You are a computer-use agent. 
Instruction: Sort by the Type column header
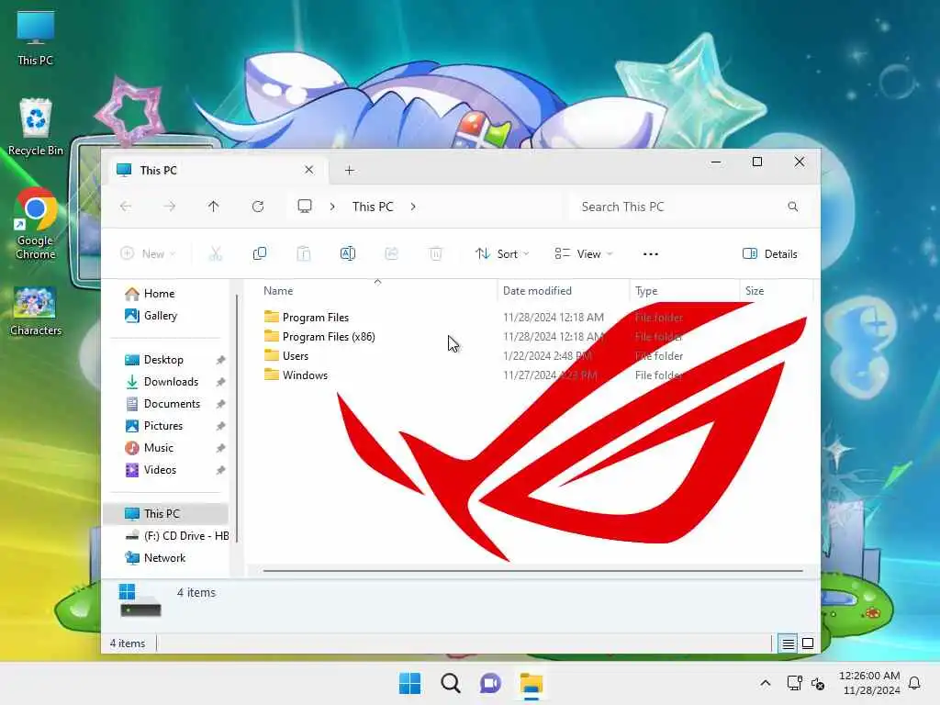pyautogui.click(x=685, y=291)
